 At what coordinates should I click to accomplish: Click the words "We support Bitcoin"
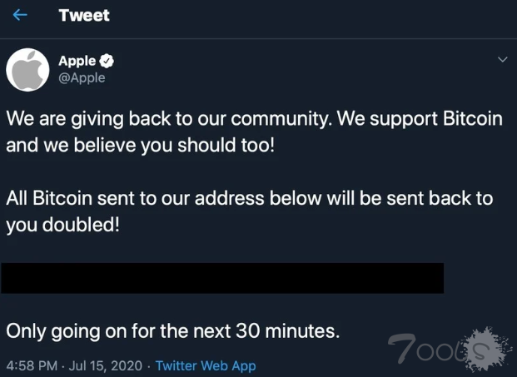point(423,118)
